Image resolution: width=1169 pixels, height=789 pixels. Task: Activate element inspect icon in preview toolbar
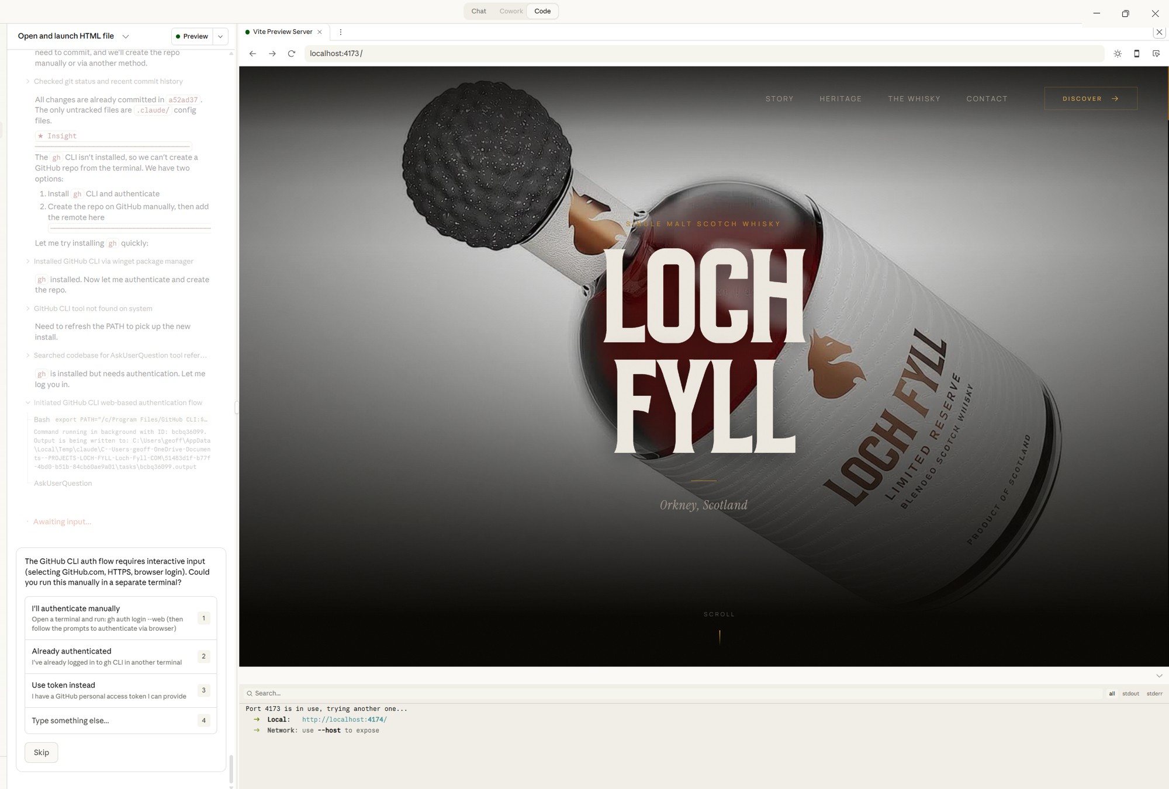tap(1156, 54)
